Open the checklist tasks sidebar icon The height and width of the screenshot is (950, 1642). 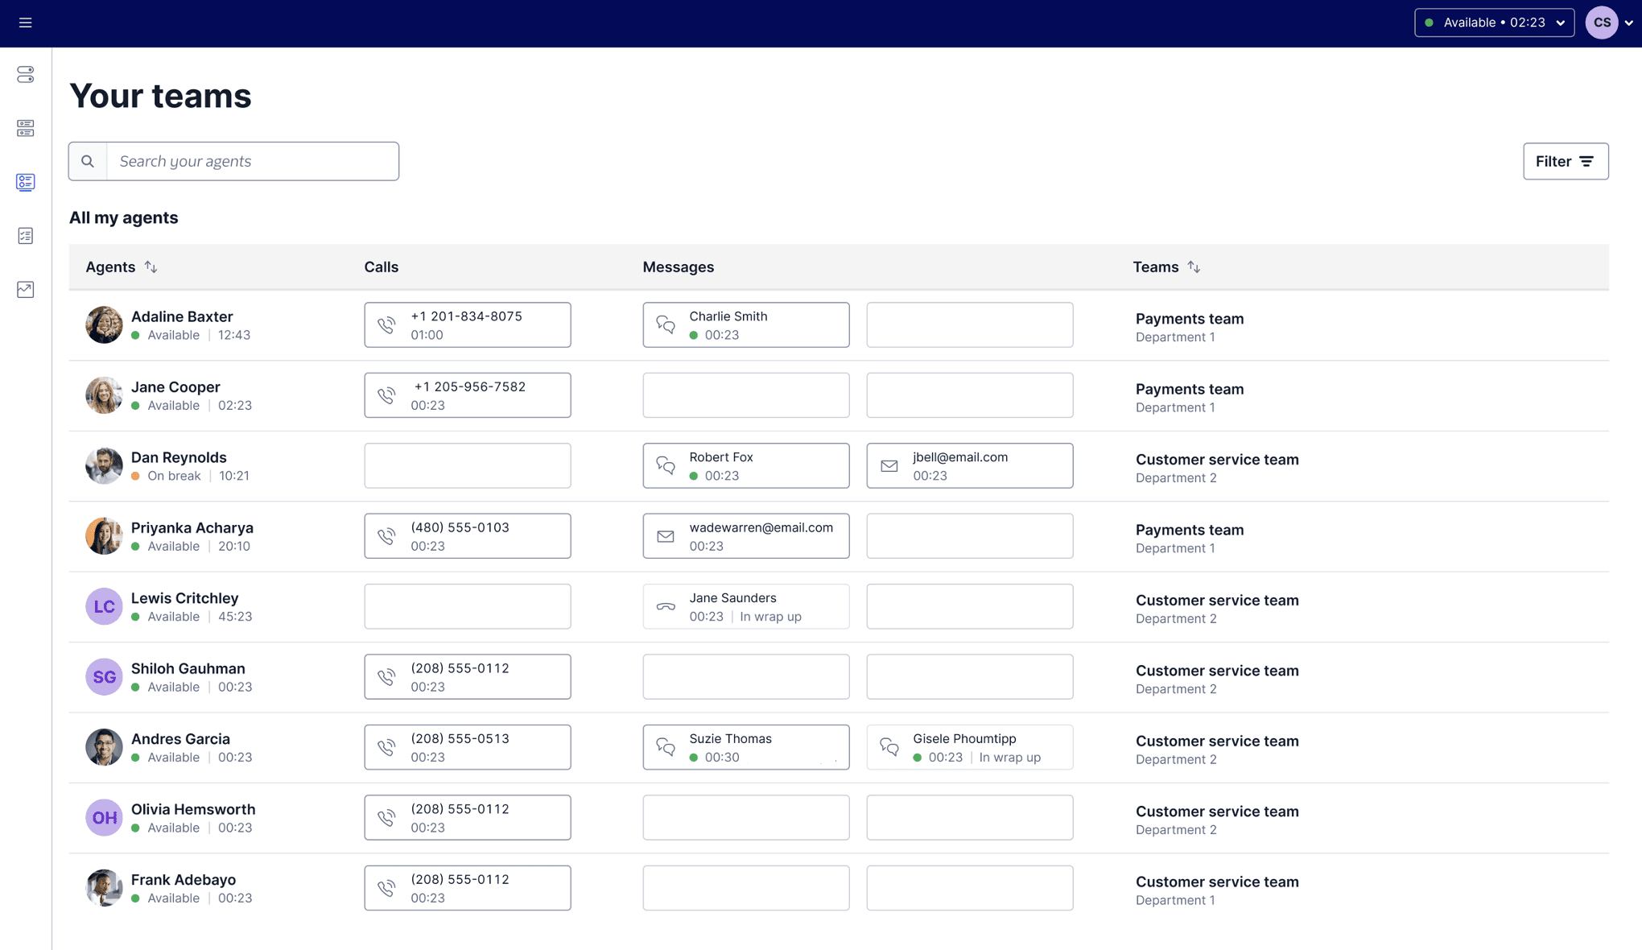coord(26,236)
